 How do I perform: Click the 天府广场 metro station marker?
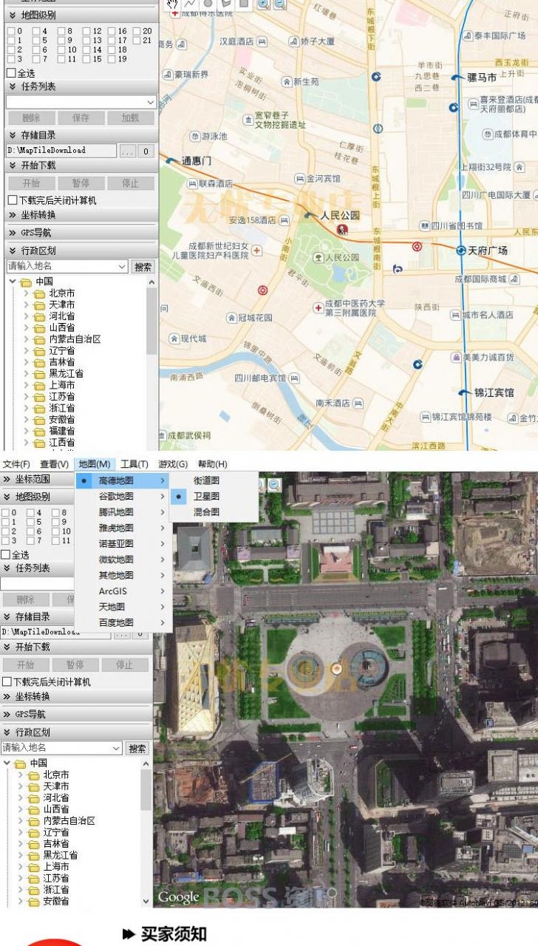pyautogui.click(x=461, y=251)
